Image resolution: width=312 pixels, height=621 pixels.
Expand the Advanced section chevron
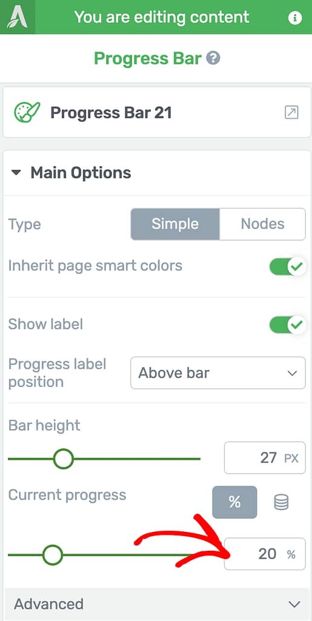click(294, 604)
